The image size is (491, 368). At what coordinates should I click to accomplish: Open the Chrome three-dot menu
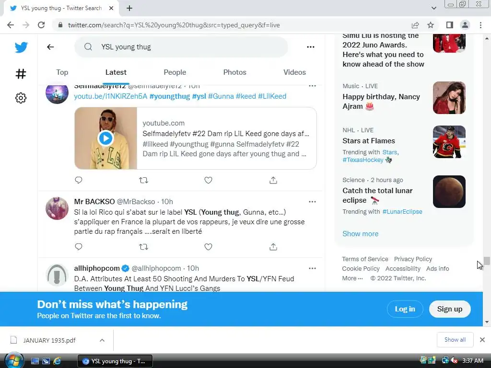point(480,25)
